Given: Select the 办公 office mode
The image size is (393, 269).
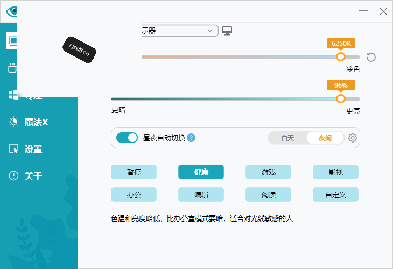Looking at the screenshot, I should click(134, 195).
